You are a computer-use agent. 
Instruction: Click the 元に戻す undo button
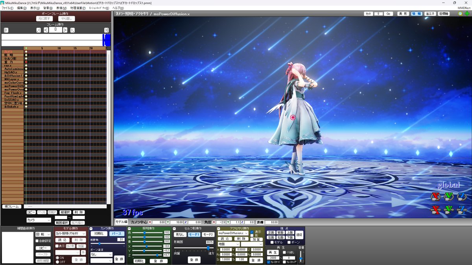(44, 18)
